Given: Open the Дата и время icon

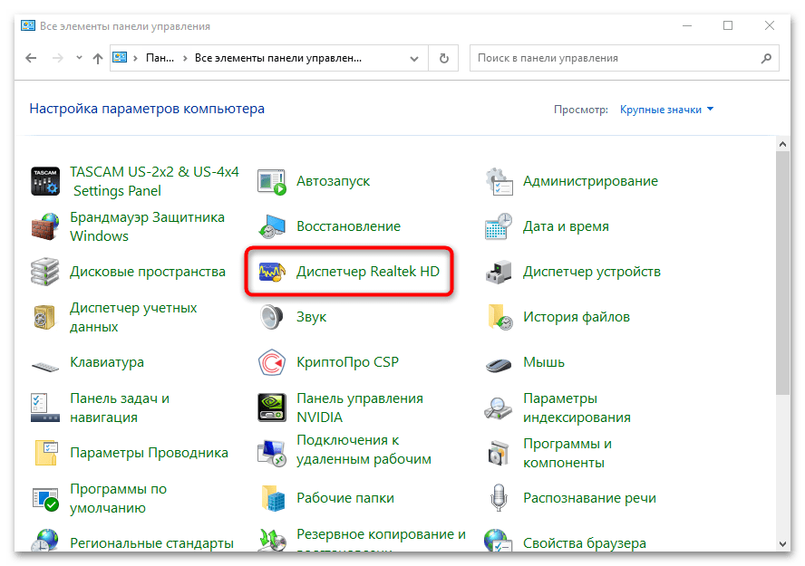Looking at the screenshot, I should 499,226.
